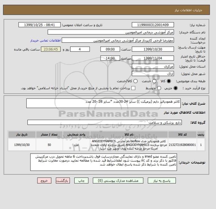Click the delivery city field اراک
The width and height of the screenshot is (216, 209).
[153, 74]
